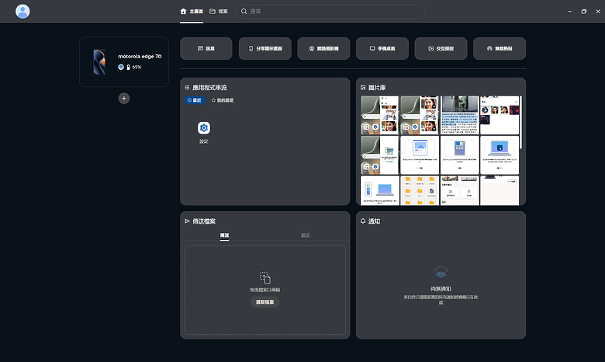
Task: Open gallery thumbnail with phone beside laptop
Action: coord(379,190)
